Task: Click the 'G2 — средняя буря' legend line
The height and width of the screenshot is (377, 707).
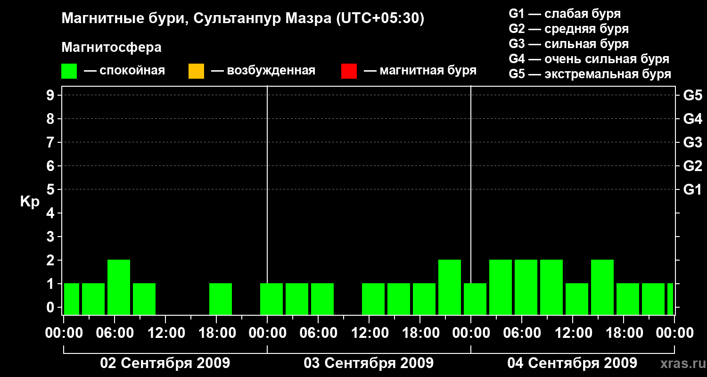Action: point(569,29)
